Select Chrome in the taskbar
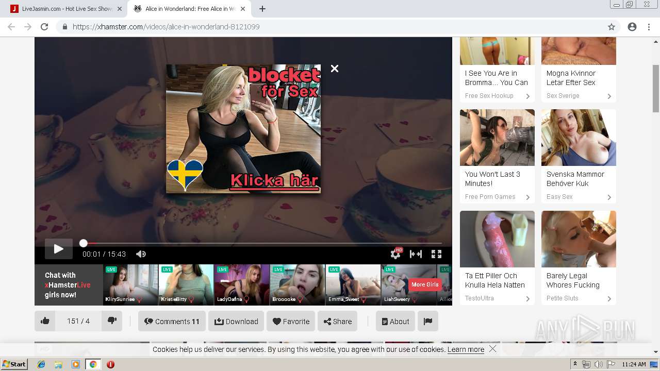The image size is (660, 371). click(x=93, y=364)
